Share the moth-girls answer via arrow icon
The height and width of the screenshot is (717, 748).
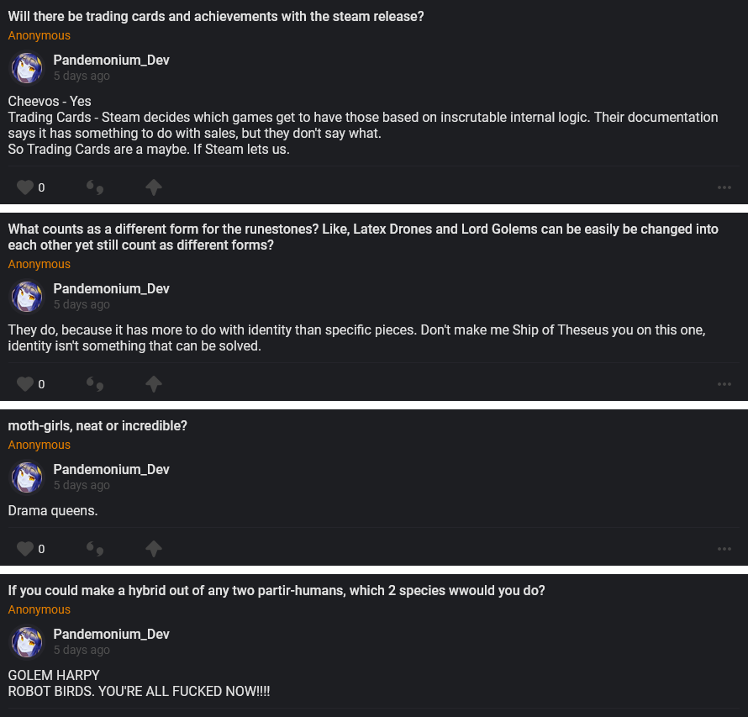pyautogui.click(x=153, y=549)
